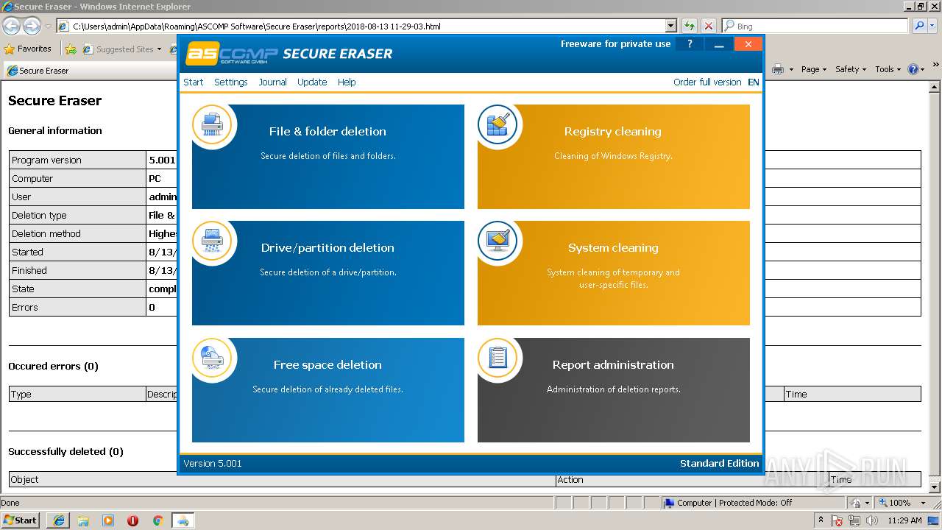Open File & folder deletion tile
942x530 pixels.
328,157
